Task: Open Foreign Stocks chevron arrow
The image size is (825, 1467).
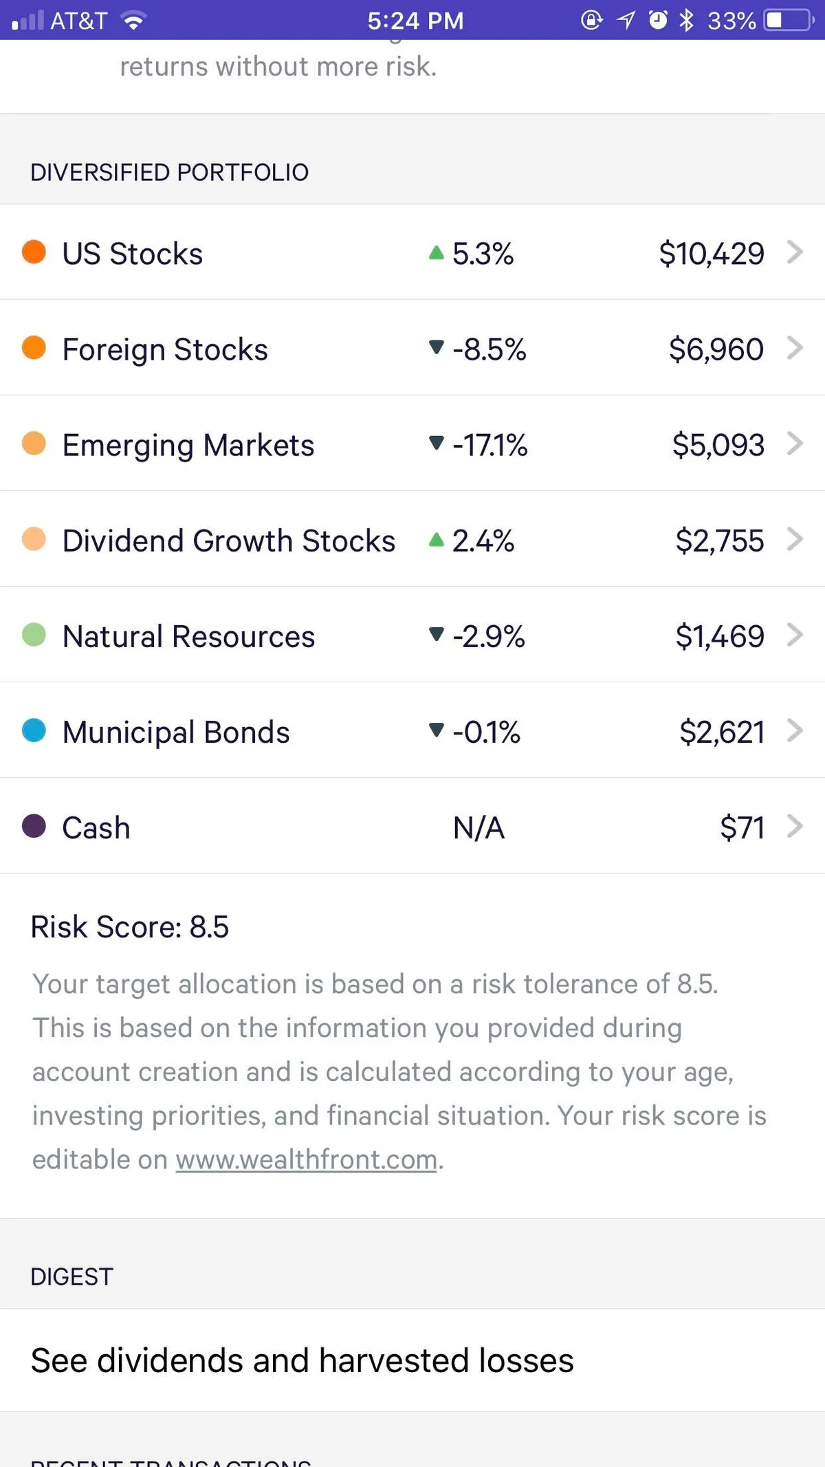Action: pyautogui.click(x=795, y=347)
